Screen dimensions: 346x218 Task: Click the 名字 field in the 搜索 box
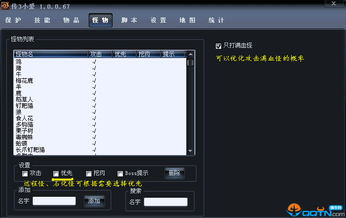[165, 202]
